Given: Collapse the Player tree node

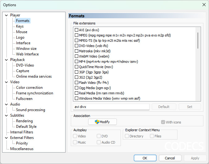Looking at the screenshot, I should 6,15.
